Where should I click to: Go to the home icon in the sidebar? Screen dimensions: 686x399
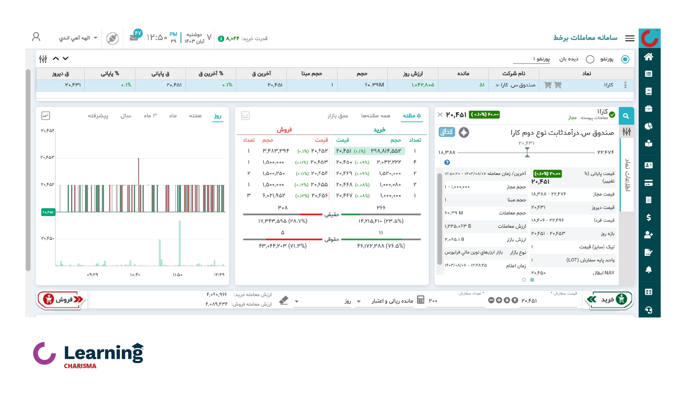click(x=648, y=57)
